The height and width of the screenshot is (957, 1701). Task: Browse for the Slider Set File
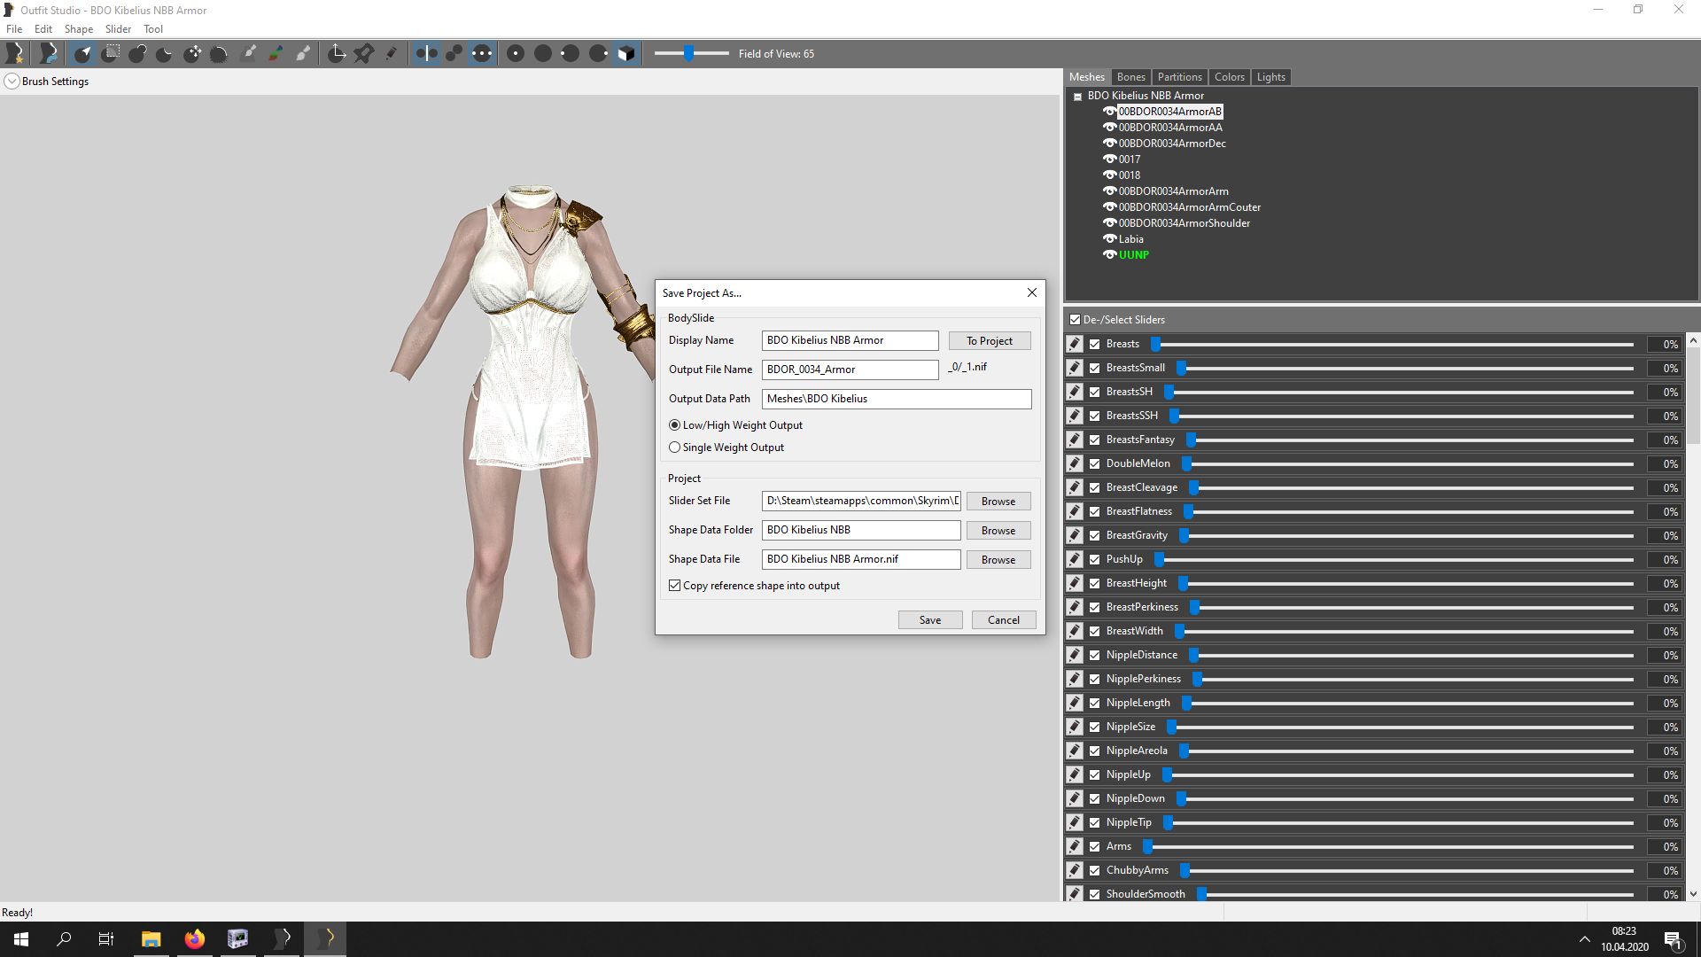998,502
